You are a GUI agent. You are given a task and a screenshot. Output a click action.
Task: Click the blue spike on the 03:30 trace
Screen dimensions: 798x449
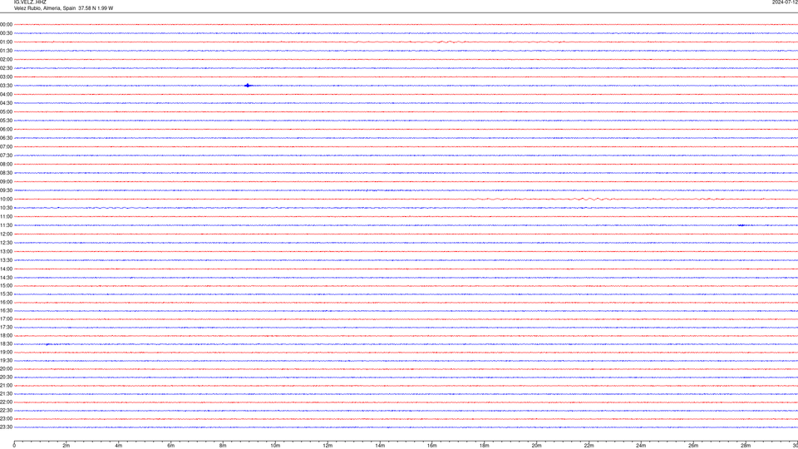coord(248,86)
